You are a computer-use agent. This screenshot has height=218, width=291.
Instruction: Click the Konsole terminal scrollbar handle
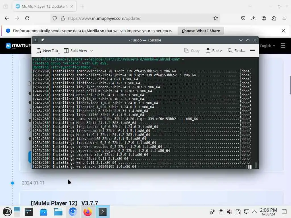tap(256, 165)
